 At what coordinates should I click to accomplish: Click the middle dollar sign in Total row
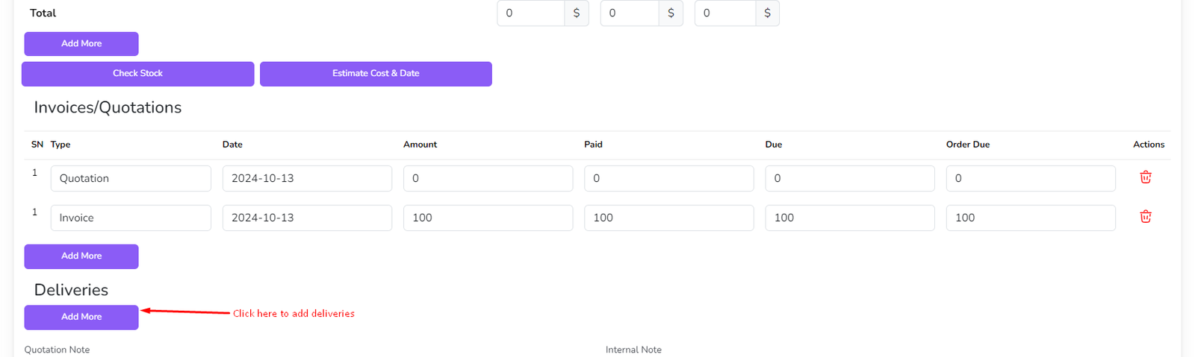click(671, 13)
